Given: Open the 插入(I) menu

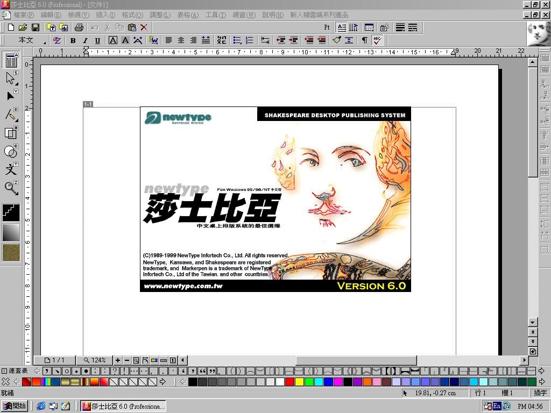Looking at the screenshot, I should pos(105,15).
